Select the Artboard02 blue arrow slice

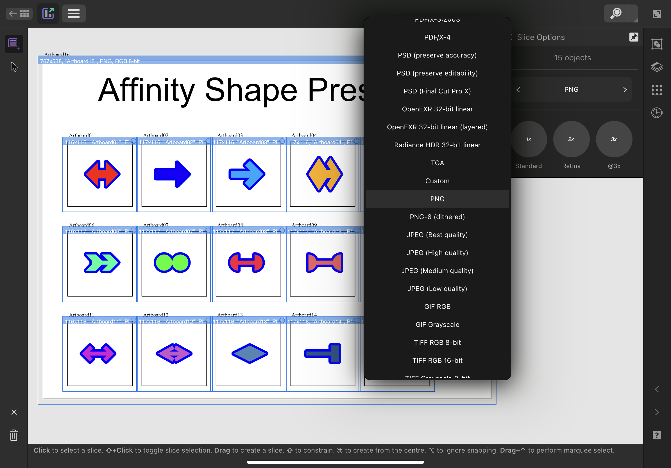[x=172, y=174]
